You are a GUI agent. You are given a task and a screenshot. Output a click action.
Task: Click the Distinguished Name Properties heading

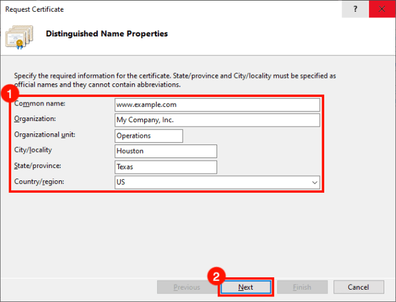pos(106,33)
